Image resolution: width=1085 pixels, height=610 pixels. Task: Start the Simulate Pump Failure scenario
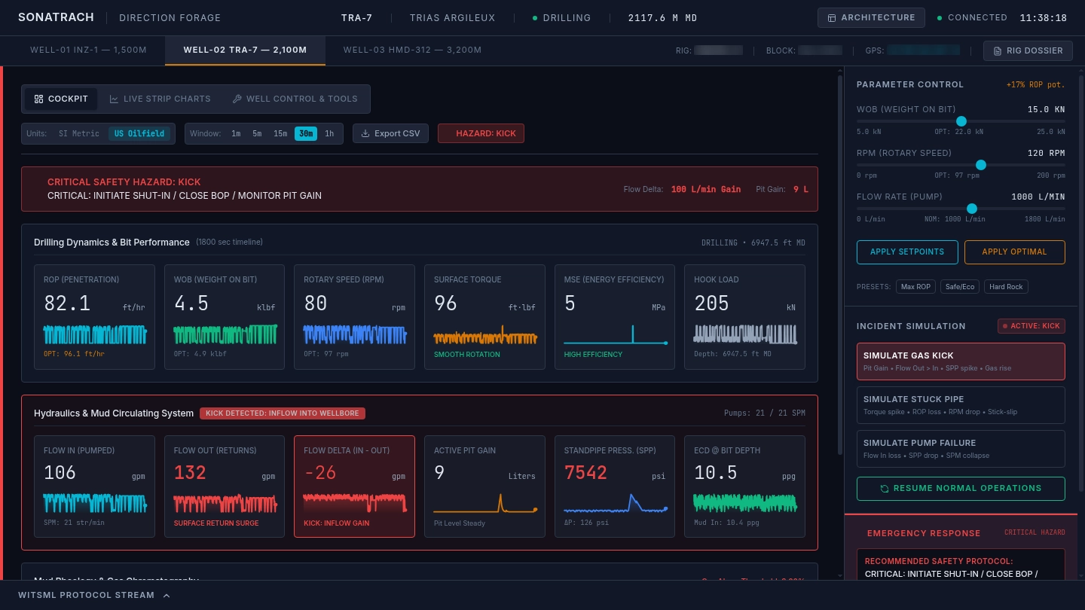tap(961, 449)
